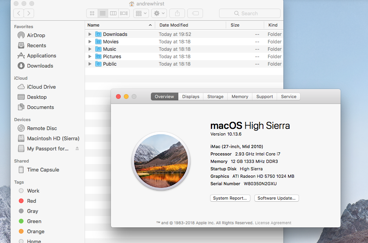Switch to the Displays tab

191,96
